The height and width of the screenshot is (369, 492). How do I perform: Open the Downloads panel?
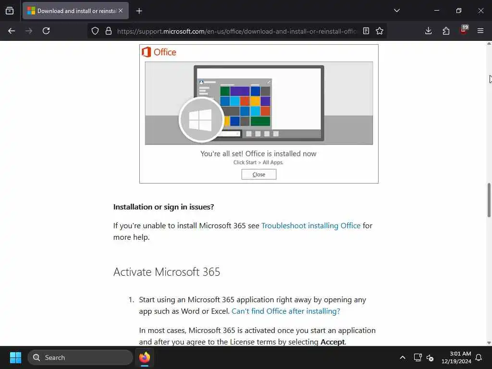tap(428, 31)
